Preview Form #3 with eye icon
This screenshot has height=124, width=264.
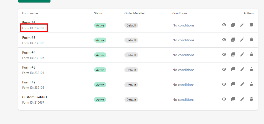224,69
